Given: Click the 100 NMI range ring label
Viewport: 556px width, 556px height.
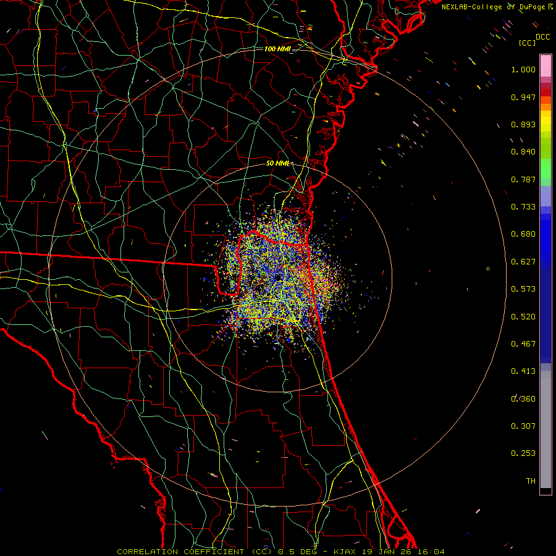Looking at the screenshot, I should click(277, 49).
